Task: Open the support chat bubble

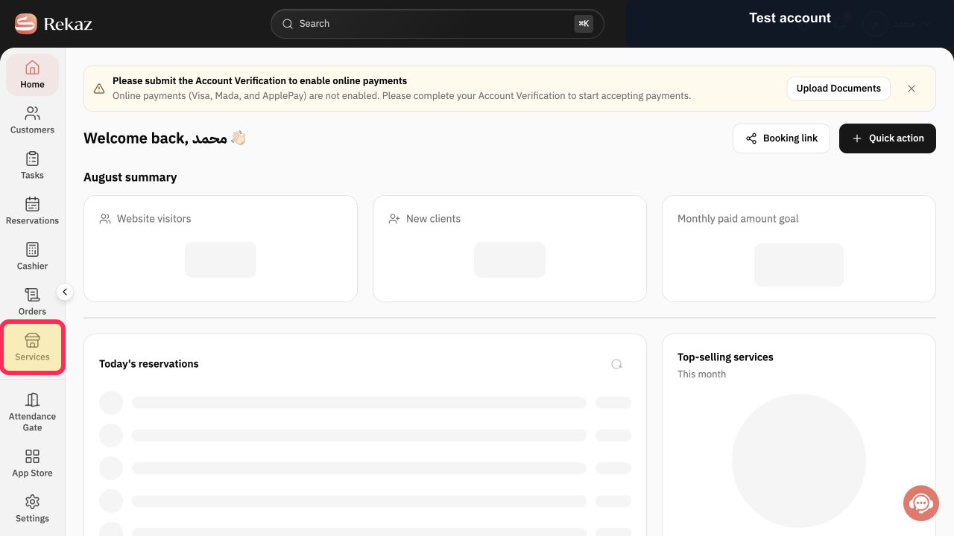Action: point(920,503)
